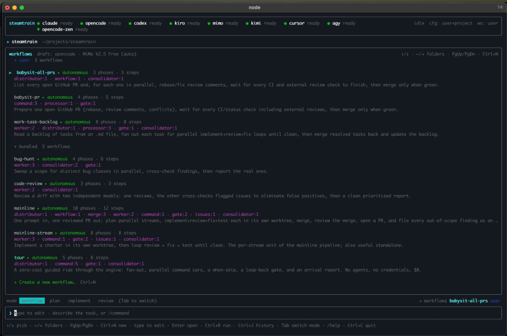Screen dimensions: 507x336
Task: Select the babysit-pr workflow
Action: (x=27, y=97)
